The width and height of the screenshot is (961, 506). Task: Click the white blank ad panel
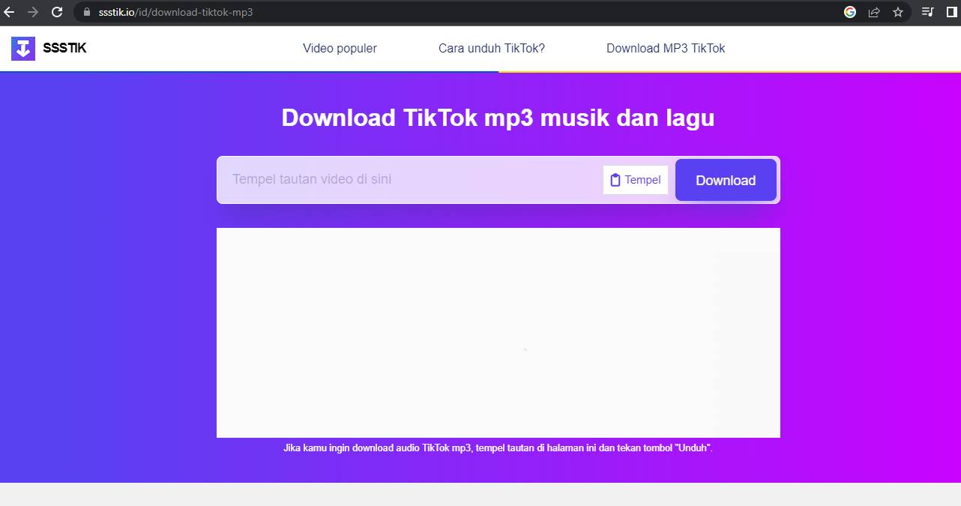coord(498,333)
